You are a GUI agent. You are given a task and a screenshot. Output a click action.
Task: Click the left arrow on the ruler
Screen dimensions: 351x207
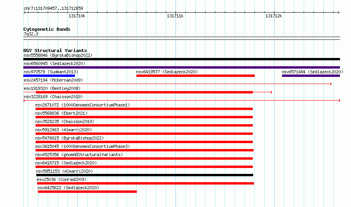pos(25,13)
